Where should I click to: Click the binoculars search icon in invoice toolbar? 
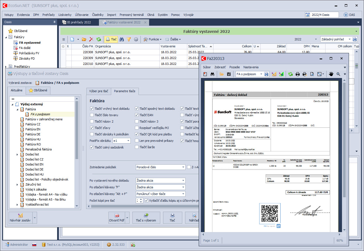[122, 40]
